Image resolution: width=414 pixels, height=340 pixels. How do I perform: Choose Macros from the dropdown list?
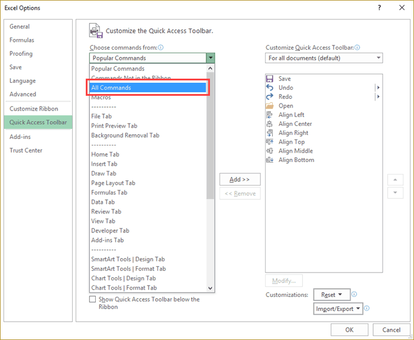[148, 98]
